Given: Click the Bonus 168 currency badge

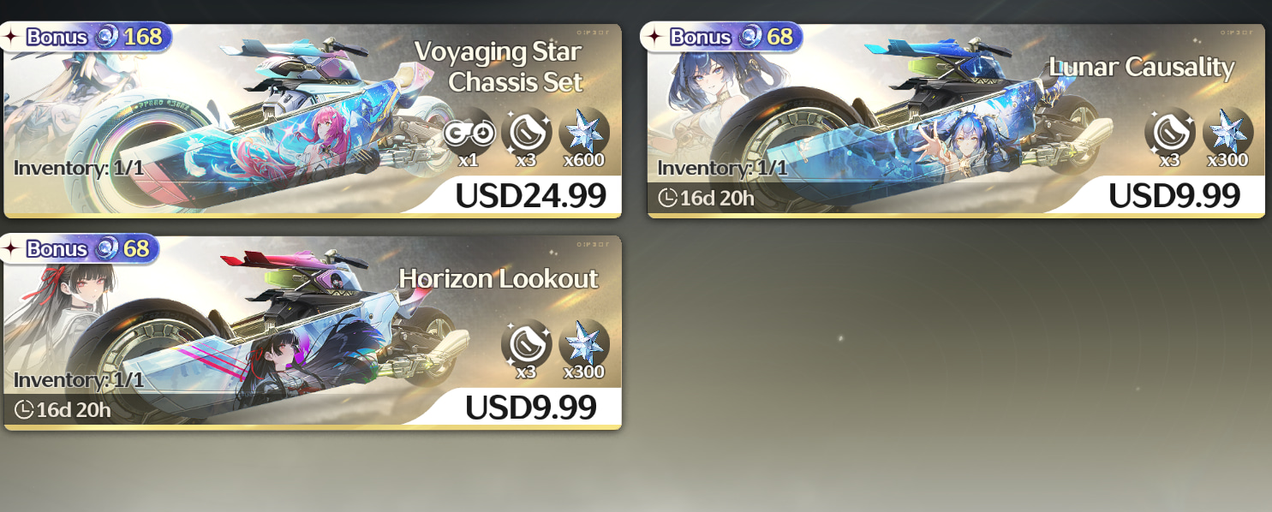Looking at the screenshot, I should tap(86, 37).
